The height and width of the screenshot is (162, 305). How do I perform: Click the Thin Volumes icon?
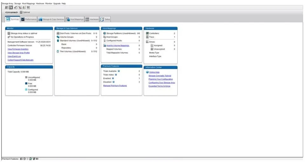pyautogui.click(x=58, y=51)
